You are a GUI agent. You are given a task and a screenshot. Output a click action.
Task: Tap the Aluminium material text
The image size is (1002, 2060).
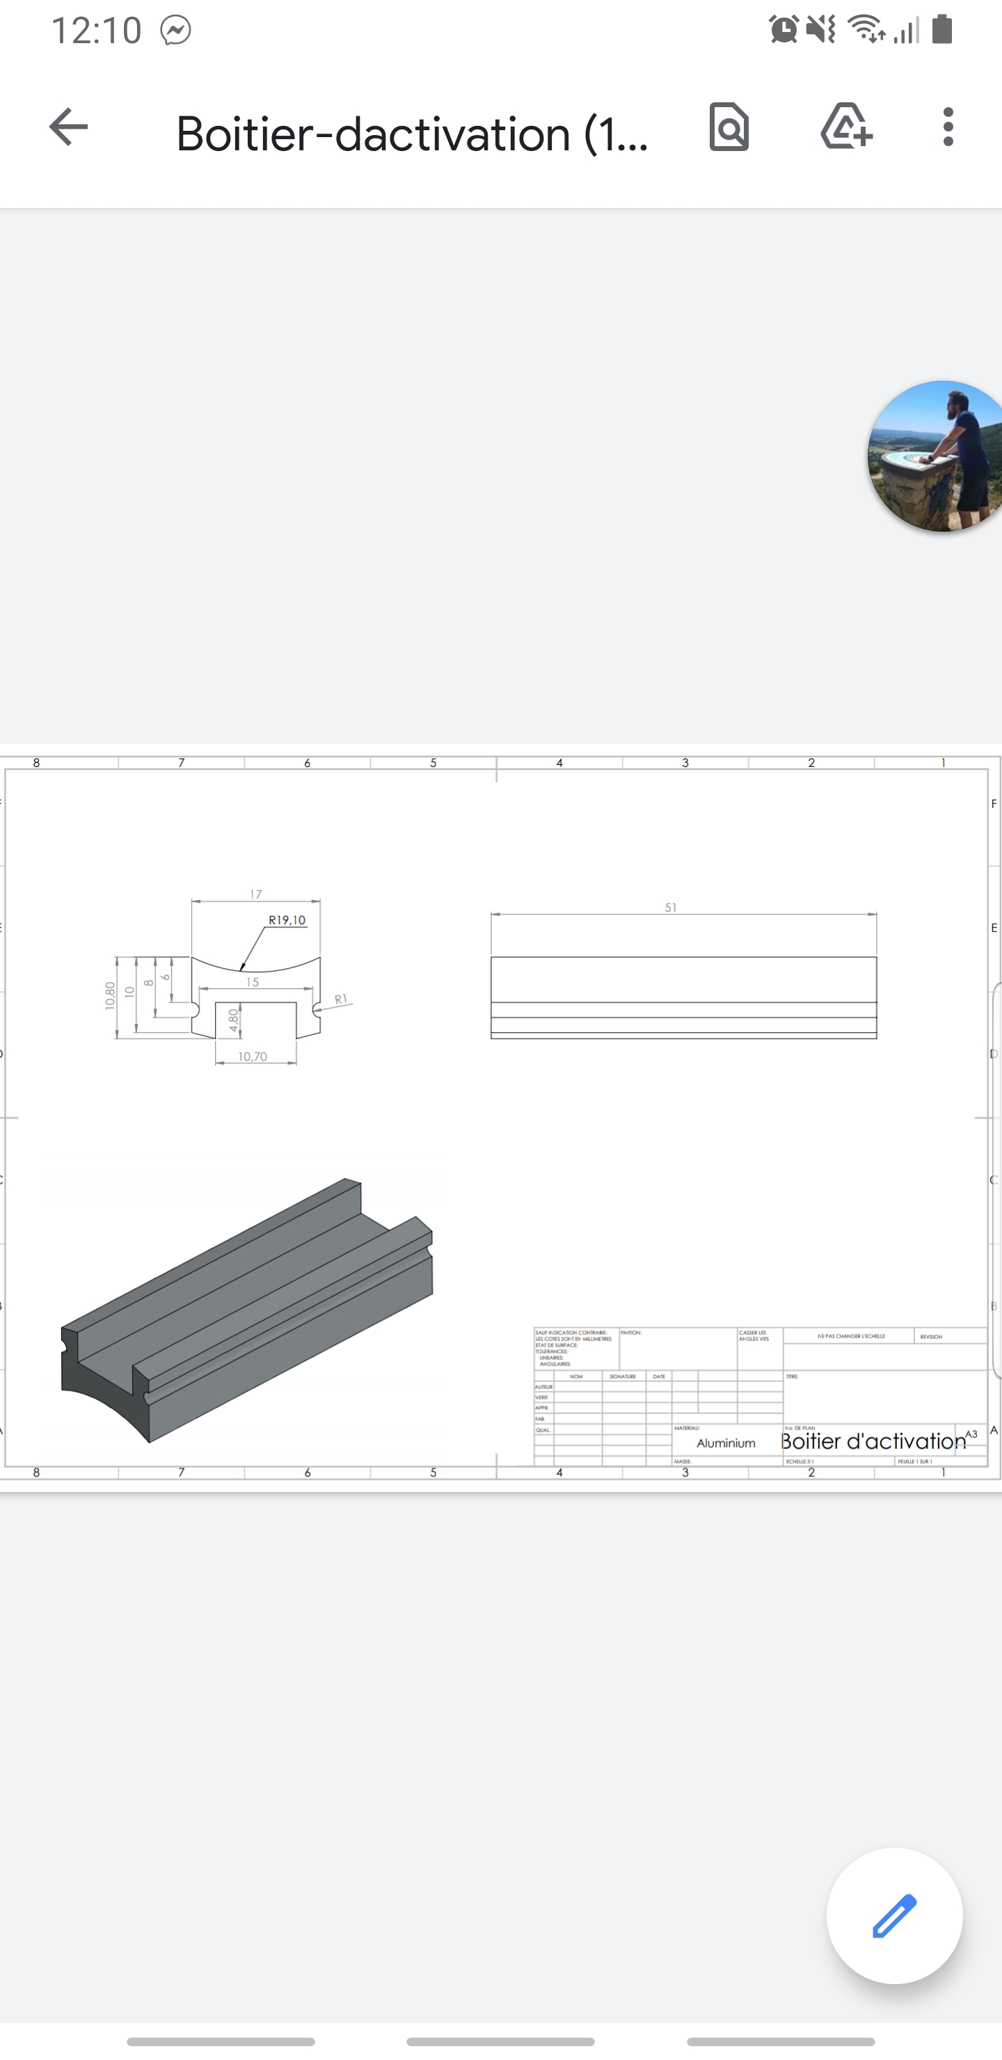(725, 1443)
